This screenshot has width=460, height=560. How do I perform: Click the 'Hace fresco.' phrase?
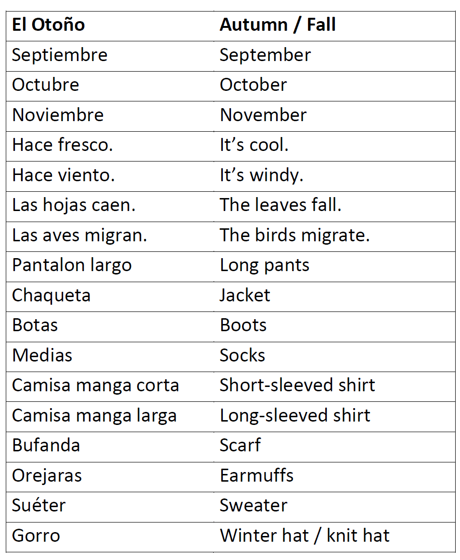(x=63, y=145)
